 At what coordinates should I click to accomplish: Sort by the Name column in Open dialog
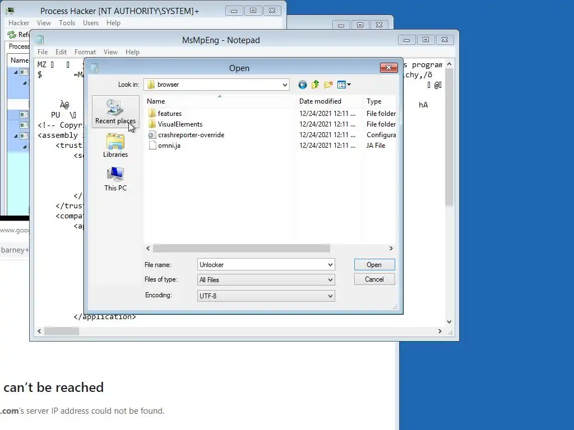(x=220, y=101)
